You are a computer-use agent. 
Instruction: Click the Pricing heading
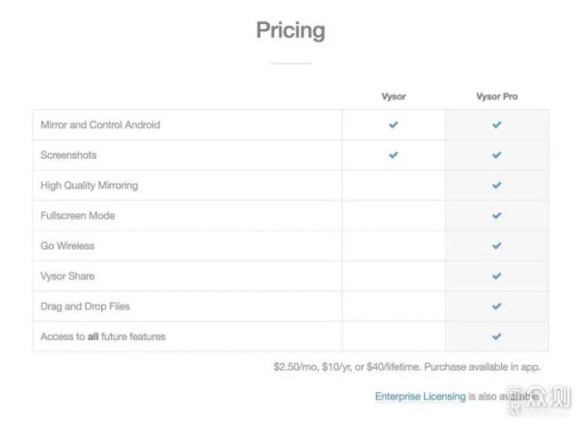[291, 31]
